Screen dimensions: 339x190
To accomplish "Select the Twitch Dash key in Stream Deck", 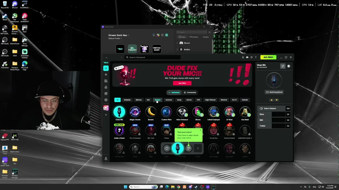I will click(157, 49).
